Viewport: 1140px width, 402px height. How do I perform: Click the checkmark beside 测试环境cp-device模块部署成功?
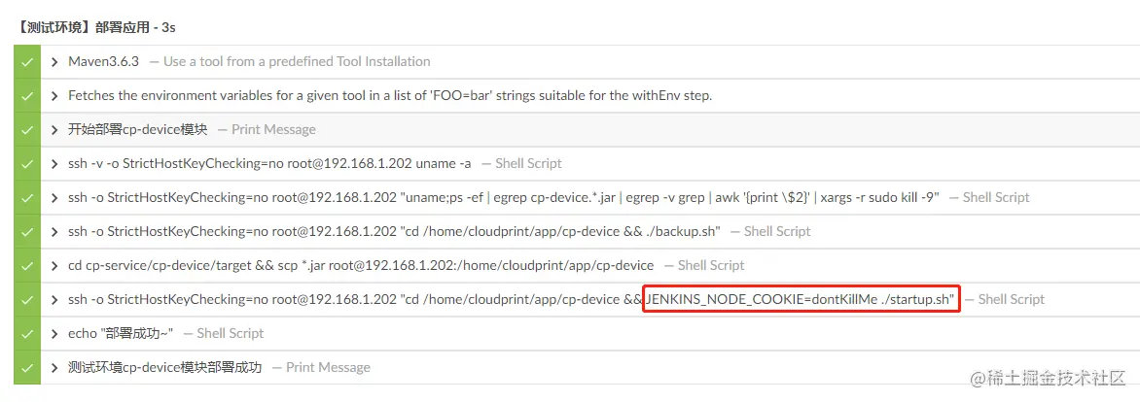tap(27, 367)
